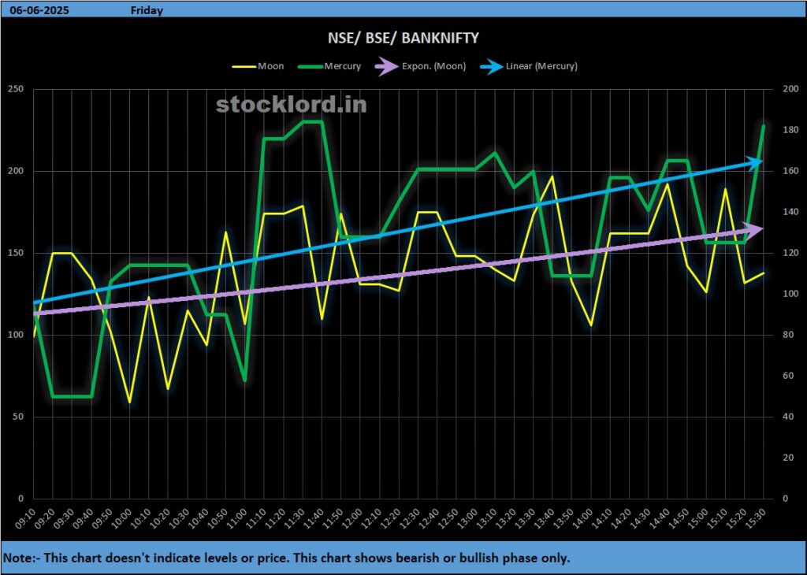Click the 180 axis value
807x575 pixels.
coord(790,130)
